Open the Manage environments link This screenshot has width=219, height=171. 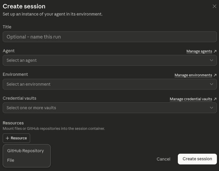click(x=193, y=75)
